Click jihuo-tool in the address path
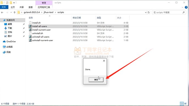Image resolution: width=189 pixels, height=106 pixels. pyautogui.click(x=48, y=12)
